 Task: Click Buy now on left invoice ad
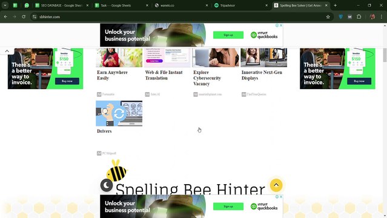[67, 81]
